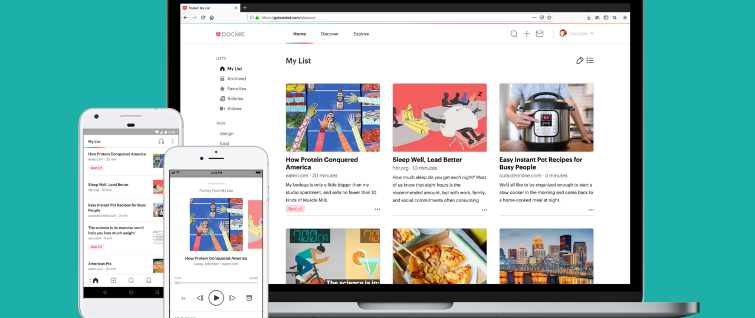Bookmark this page with the star icon
755x318 pixels.
tap(549, 18)
